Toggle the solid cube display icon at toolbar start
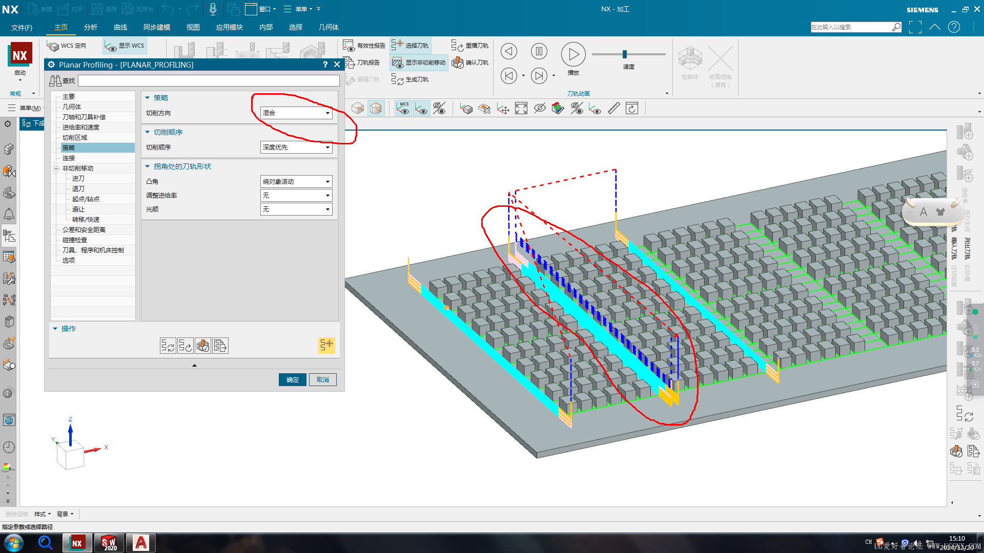Screen dimensions: 984x553 [358, 109]
